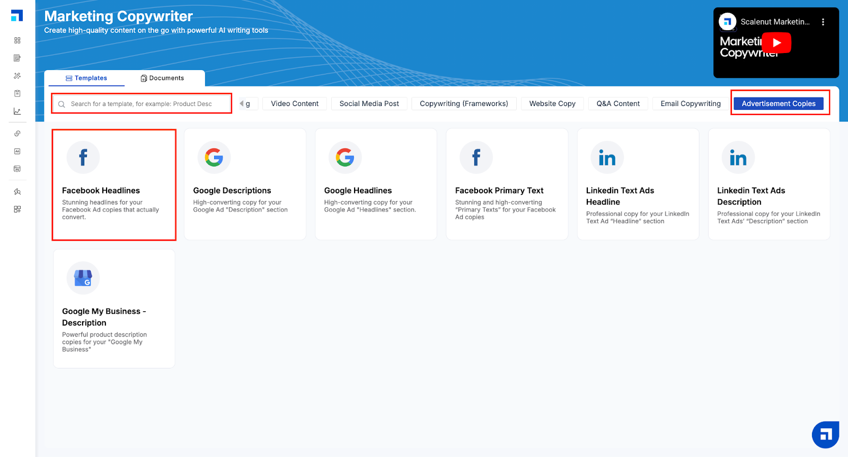Screen dimensions: 848x457
Task: Play the Scalenut Marketing Copywriter video
Action: [776, 43]
